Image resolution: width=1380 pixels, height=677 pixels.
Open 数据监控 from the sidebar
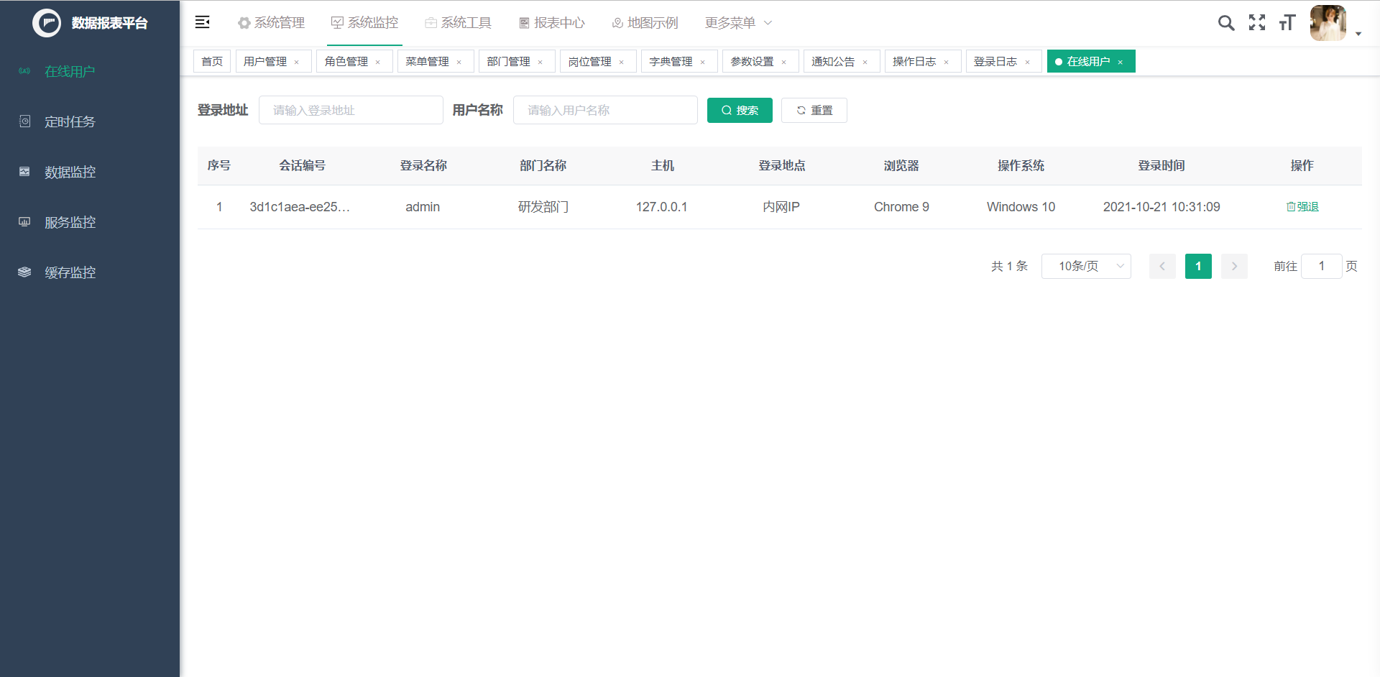(24, 172)
